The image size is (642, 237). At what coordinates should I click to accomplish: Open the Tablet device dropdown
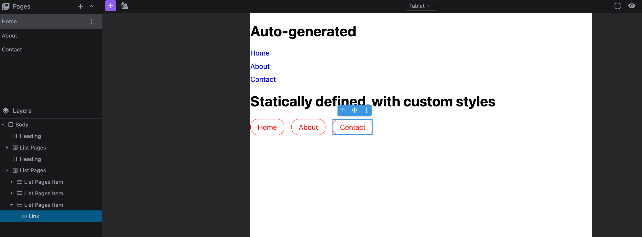(x=421, y=6)
